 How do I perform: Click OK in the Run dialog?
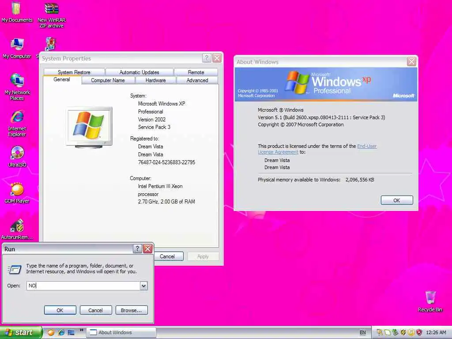[60, 310]
